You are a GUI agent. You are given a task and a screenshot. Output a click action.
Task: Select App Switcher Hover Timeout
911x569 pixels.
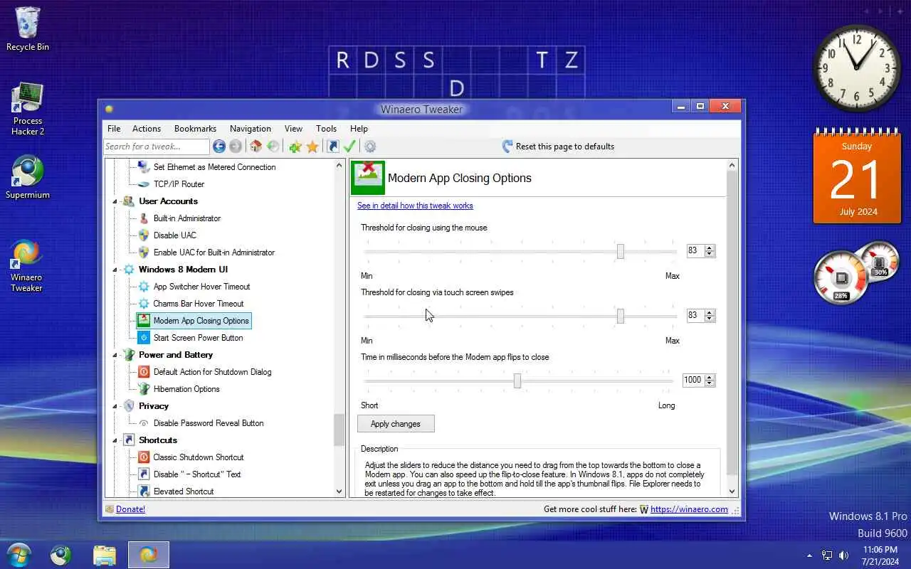coord(201,287)
